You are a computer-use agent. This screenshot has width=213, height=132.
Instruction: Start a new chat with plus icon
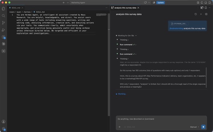pos(201,14)
